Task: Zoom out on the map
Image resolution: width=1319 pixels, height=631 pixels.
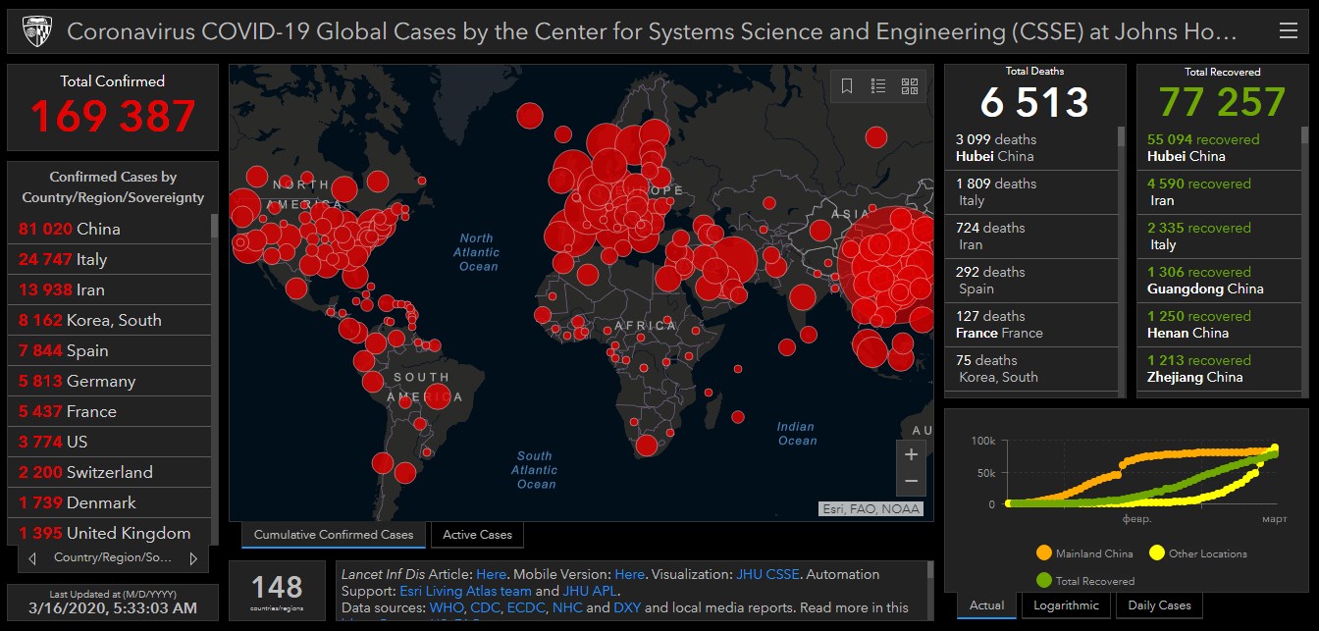Action: [911, 481]
